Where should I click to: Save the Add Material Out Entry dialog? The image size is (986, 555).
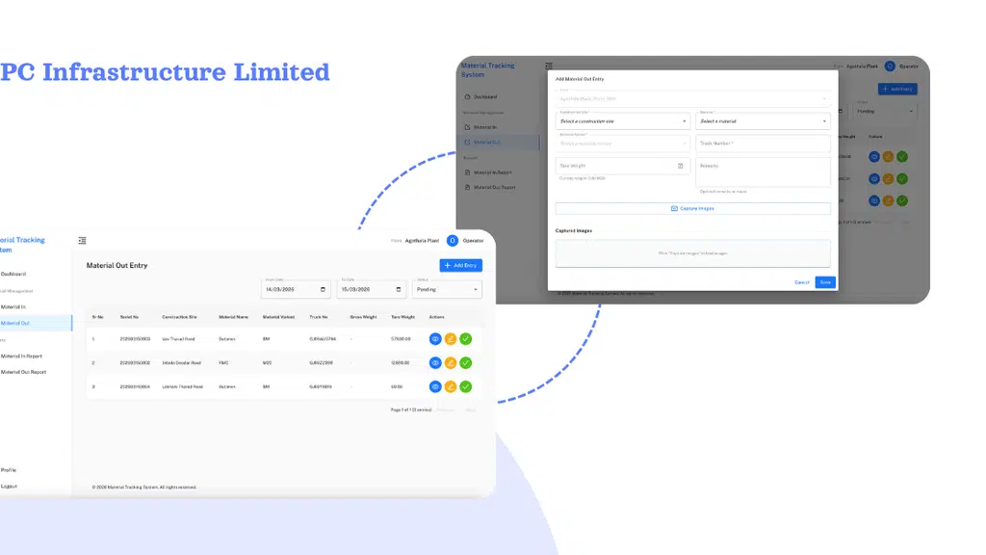(x=825, y=282)
